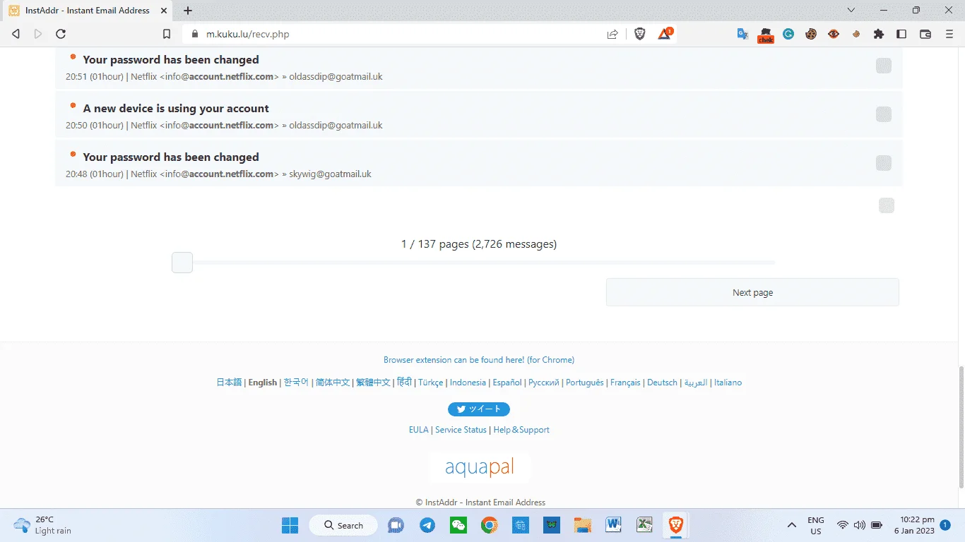The image size is (965, 542).
Task: Open Brave Wallet icon
Action: tap(925, 34)
